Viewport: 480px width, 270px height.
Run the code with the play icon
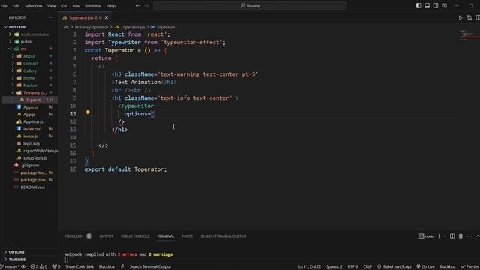(460, 18)
